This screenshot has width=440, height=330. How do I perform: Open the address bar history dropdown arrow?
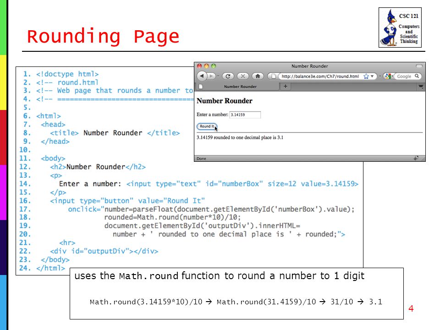(372, 77)
